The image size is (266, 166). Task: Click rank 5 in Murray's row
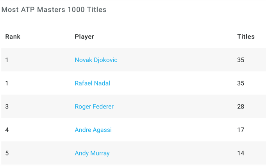(x=7, y=153)
